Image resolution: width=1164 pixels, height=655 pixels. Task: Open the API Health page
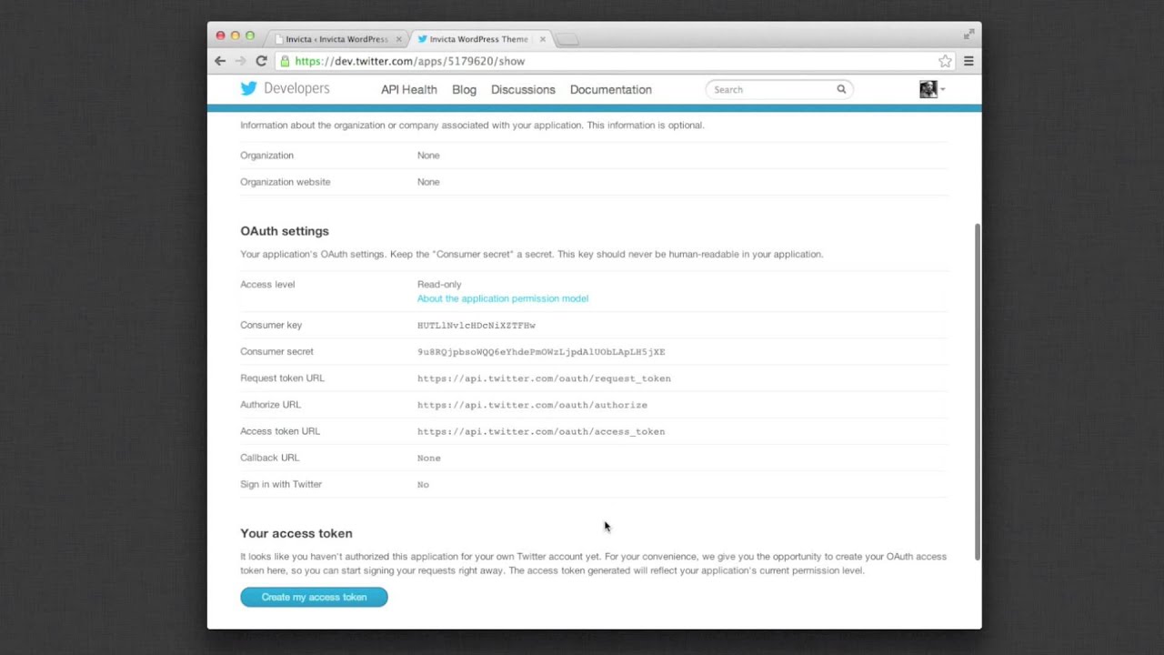coord(409,89)
